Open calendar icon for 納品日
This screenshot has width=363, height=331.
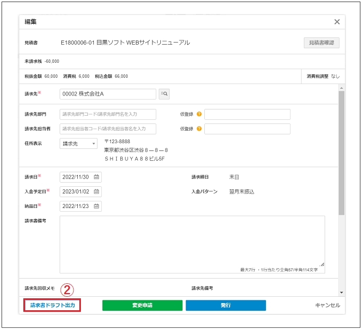pyautogui.click(x=96, y=206)
